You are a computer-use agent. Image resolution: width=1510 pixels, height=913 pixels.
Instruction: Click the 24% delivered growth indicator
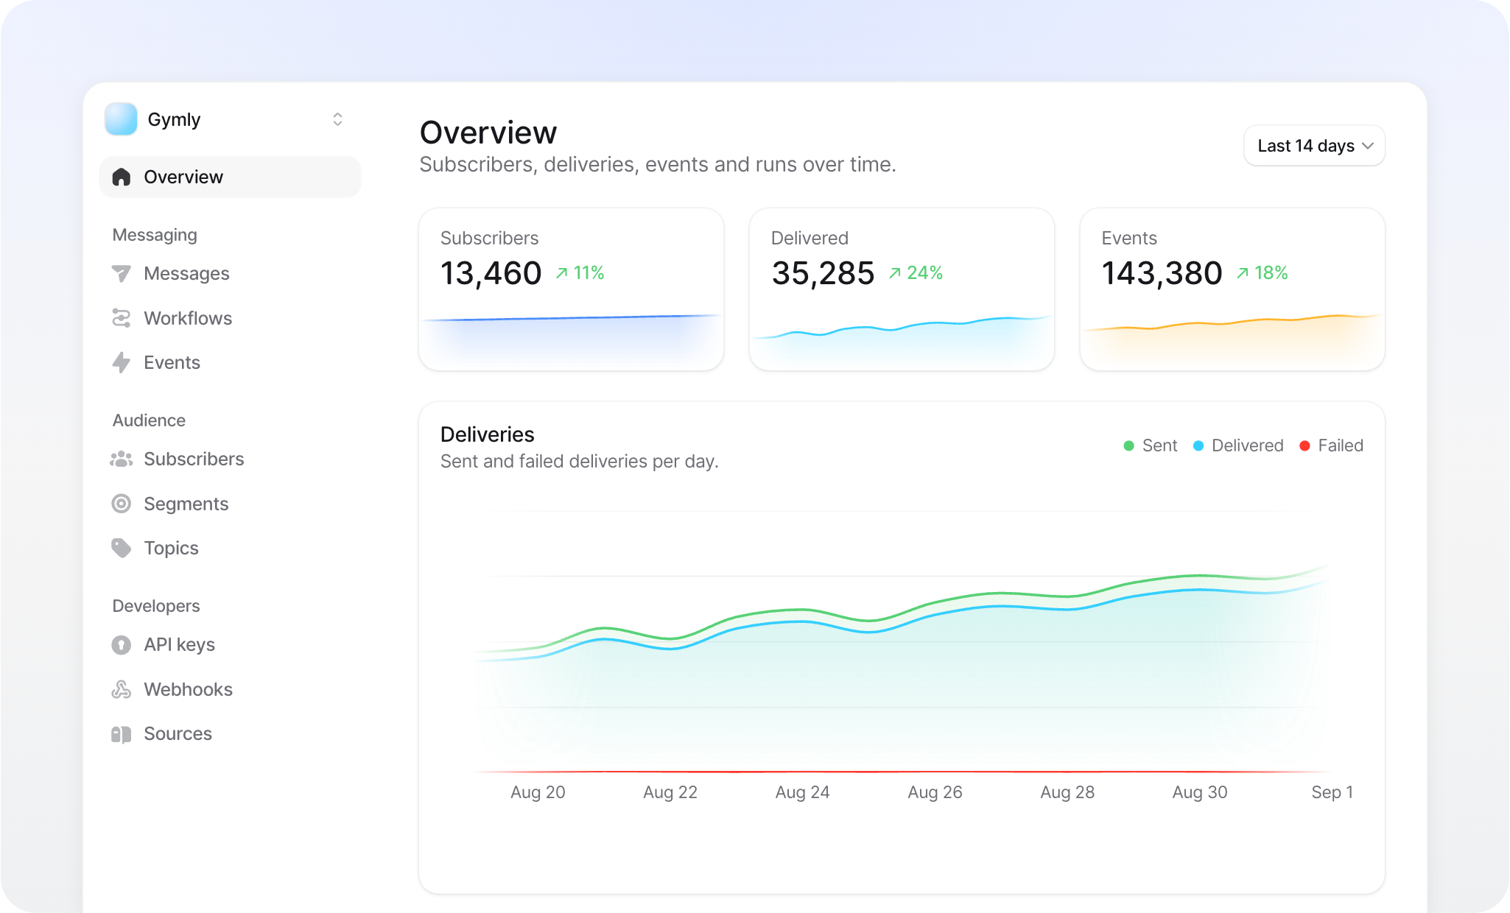tap(916, 273)
